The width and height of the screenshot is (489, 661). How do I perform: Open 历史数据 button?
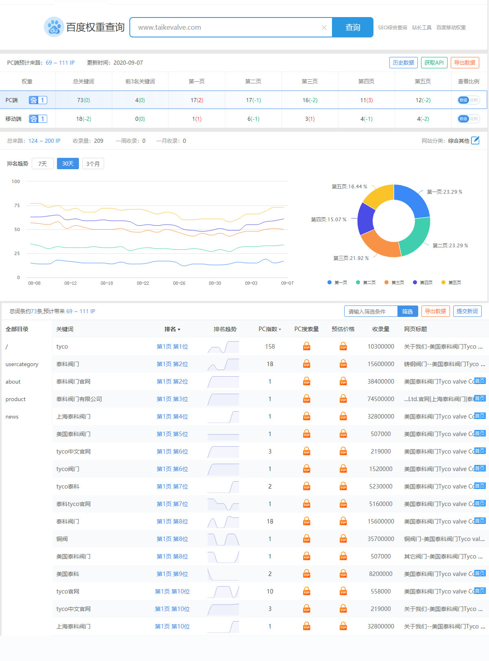403,63
